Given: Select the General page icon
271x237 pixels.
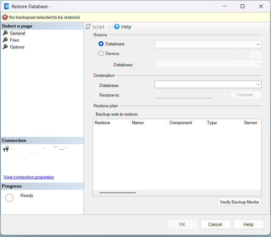Looking at the screenshot, I should click(x=6, y=33).
